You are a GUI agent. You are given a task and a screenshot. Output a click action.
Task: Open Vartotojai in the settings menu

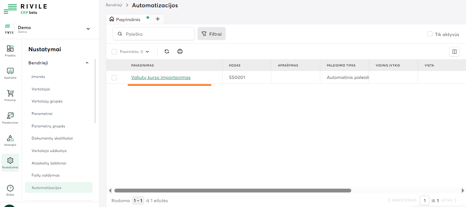[x=41, y=89]
